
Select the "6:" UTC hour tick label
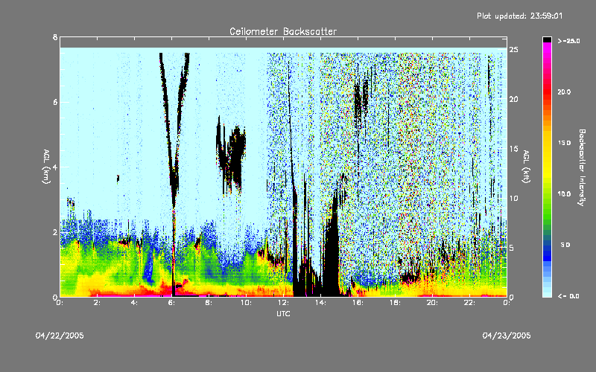point(171,303)
